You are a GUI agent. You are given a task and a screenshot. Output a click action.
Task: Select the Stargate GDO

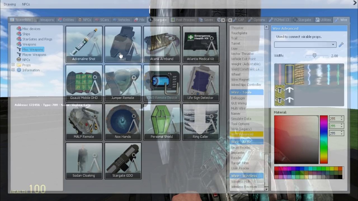123,161
